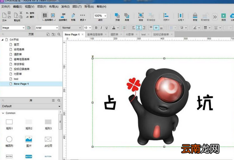The height and width of the screenshot is (160, 234).
Task: Toggle italic formatting
Action: 101,28
